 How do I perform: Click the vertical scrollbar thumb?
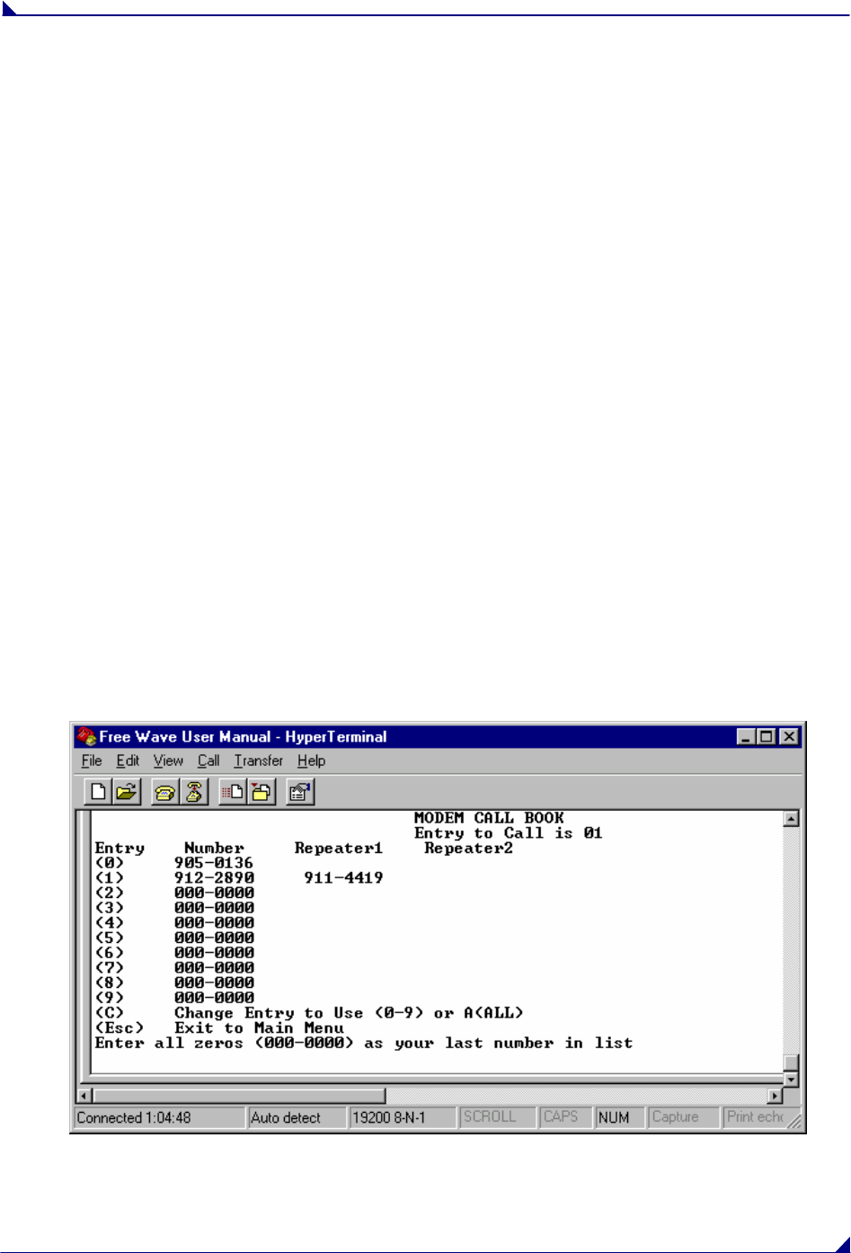pyautogui.click(x=791, y=1063)
